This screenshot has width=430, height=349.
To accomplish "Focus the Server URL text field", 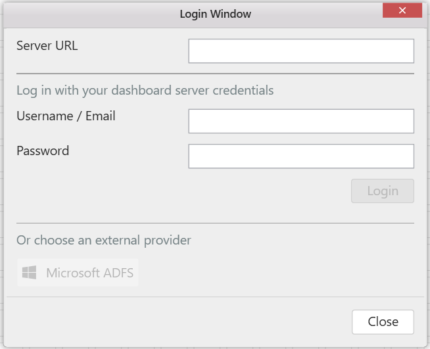I will click(x=301, y=51).
